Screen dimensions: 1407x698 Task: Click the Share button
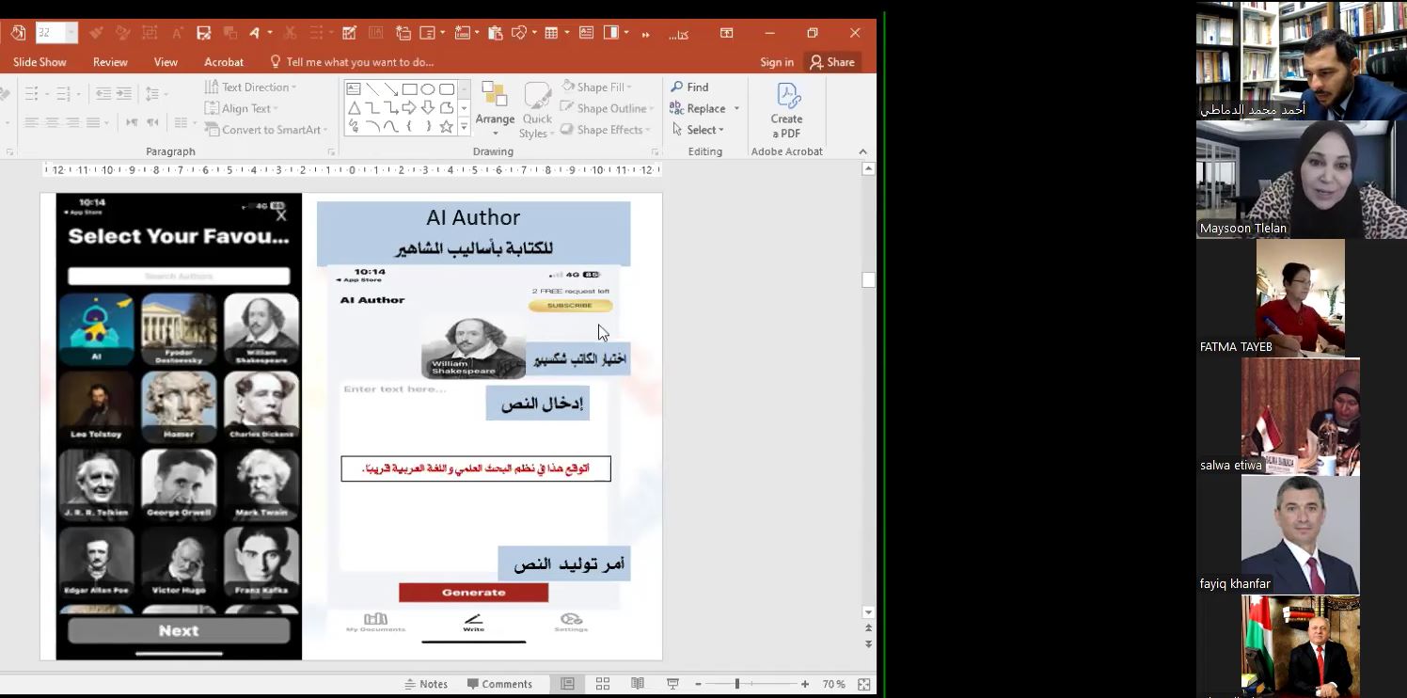pyautogui.click(x=831, y=62)
